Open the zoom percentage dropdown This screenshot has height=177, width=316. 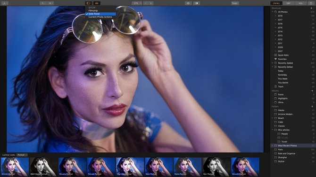point(137,3)
